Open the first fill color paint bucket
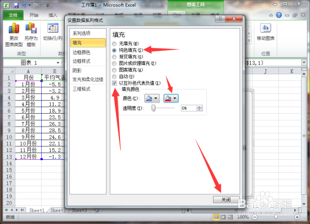The width and height of the screenshot is (310, 224). 152,98
